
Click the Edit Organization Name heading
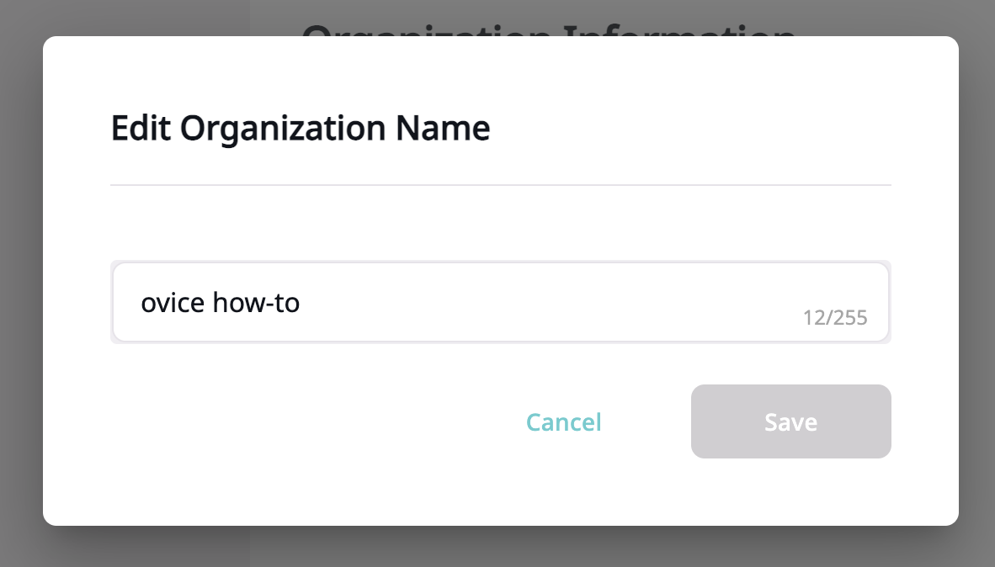coord(301,129)
